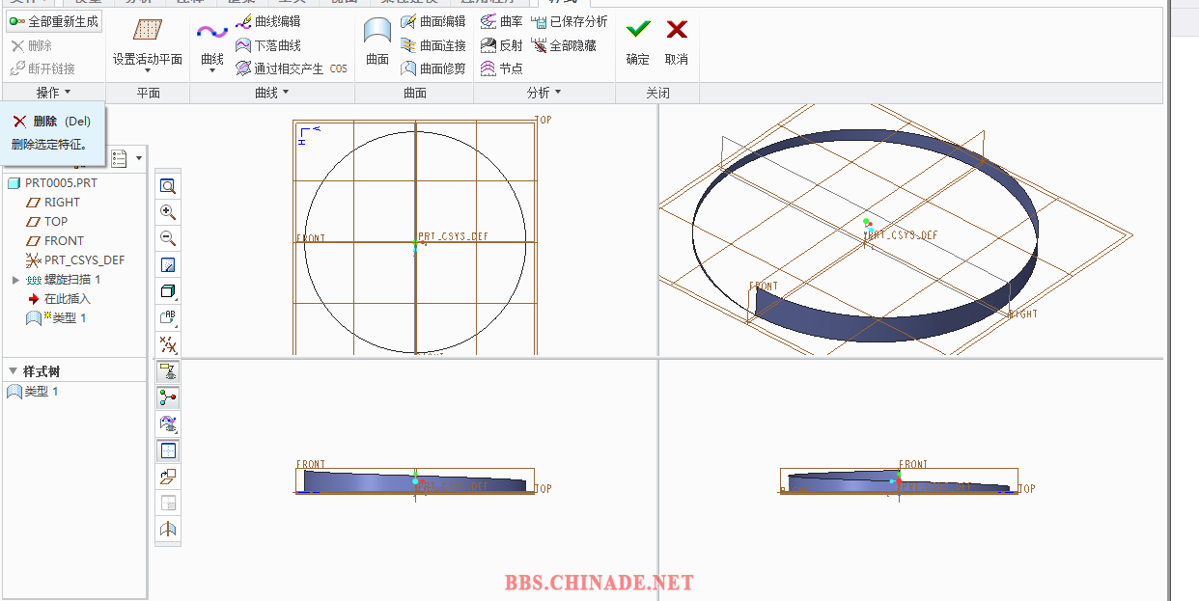Open the 设置活动平面 dropdown arrow
The width and height of the screenshot is (1199, 601).
(148, 70)
